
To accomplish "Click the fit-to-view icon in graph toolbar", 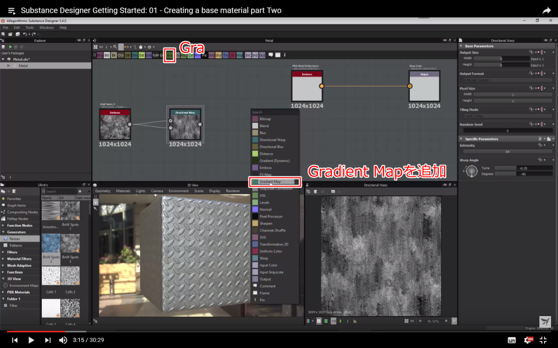I will [95, 47].
